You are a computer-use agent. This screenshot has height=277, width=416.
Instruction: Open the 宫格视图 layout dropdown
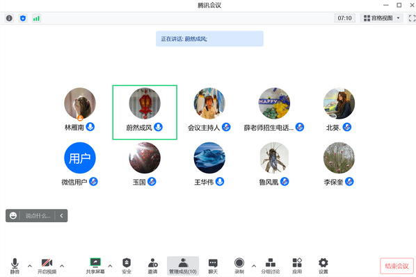tap(381, 18)
